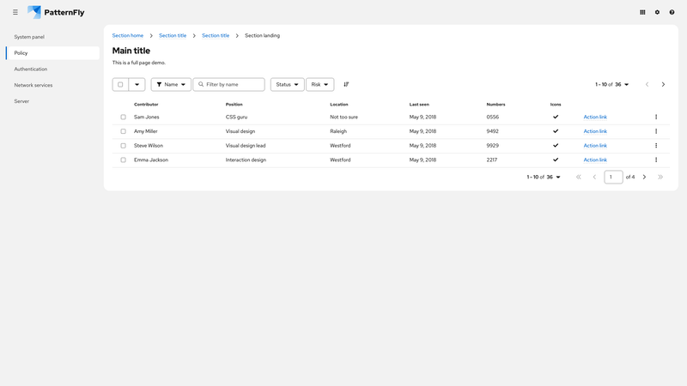Screen dimensions: 687x386
Task: Click the Visual design lead cell
Action: [x=246, y=145]
